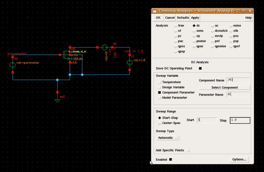Viewport: 264px width, 172px height.
Task: Choose the ac analysis option
Action: pyautogui.click(x=212, y=26)
